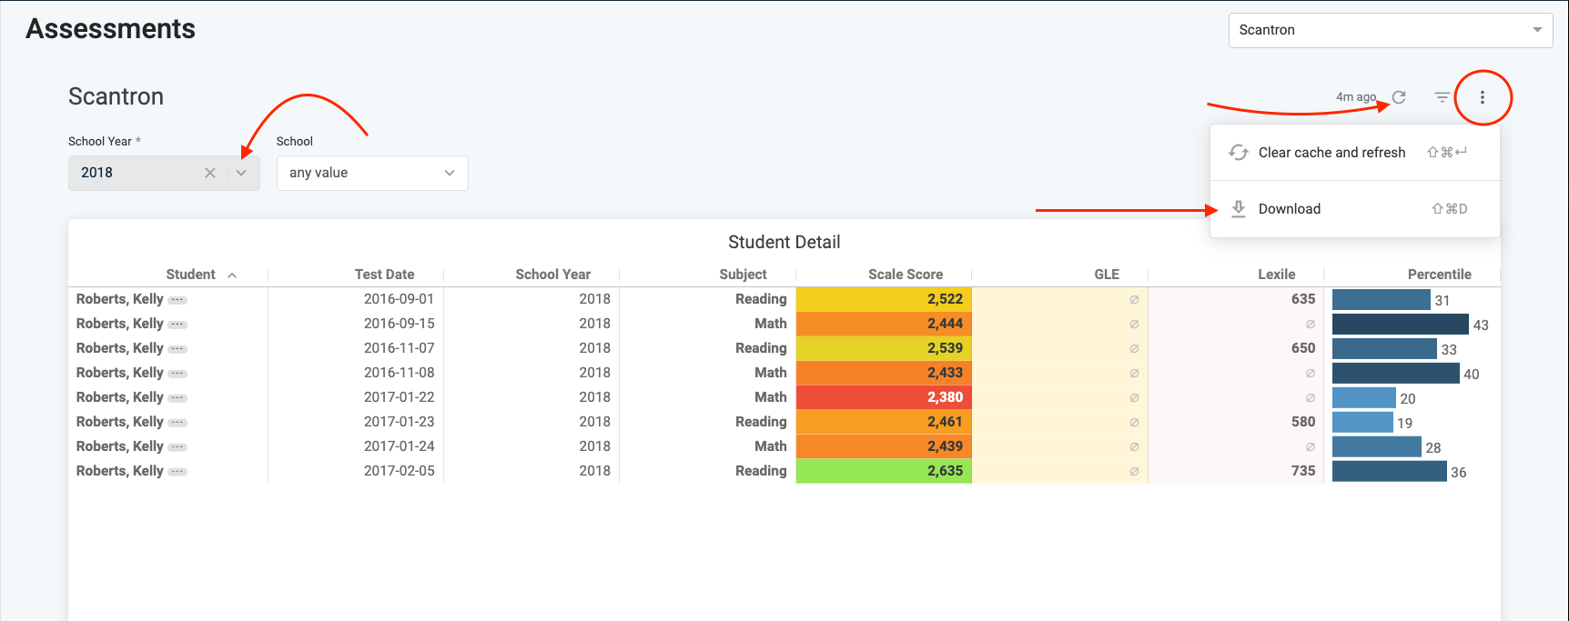The height and width of the screenshot is (621, 1569).
Task: Click 'Roberts, Kelly' in the 2016-11-08 row
Action: click(x=120, y=373)
